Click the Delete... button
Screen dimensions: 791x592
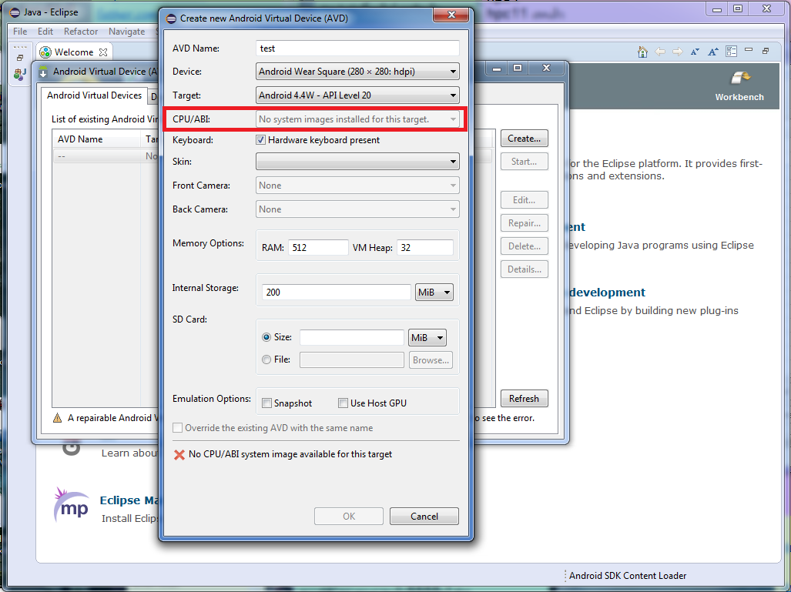pos(525,246)
